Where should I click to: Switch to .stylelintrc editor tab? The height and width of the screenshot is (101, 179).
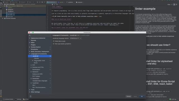coord(70,2)
